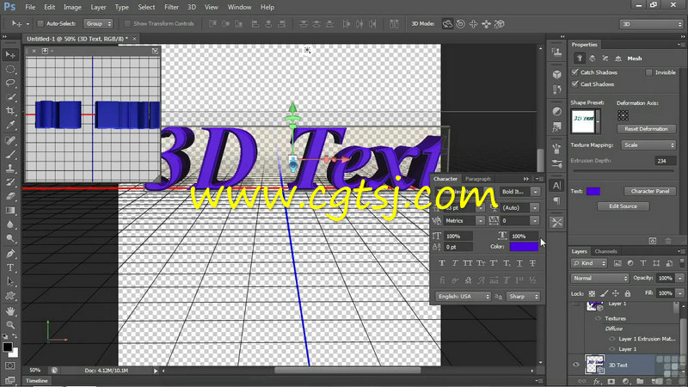Click the Text color swatch in Properties

tap(593, 191)
